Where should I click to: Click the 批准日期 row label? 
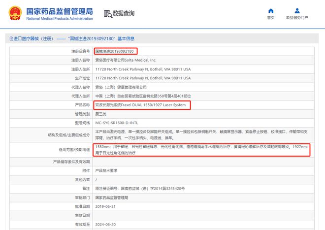coord(82,206)
